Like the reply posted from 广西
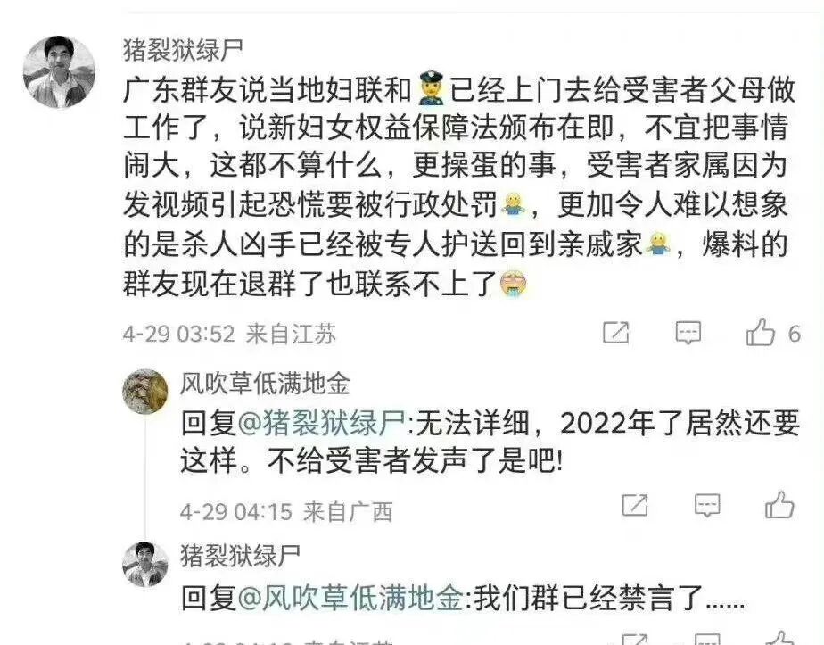 point(779,506)
